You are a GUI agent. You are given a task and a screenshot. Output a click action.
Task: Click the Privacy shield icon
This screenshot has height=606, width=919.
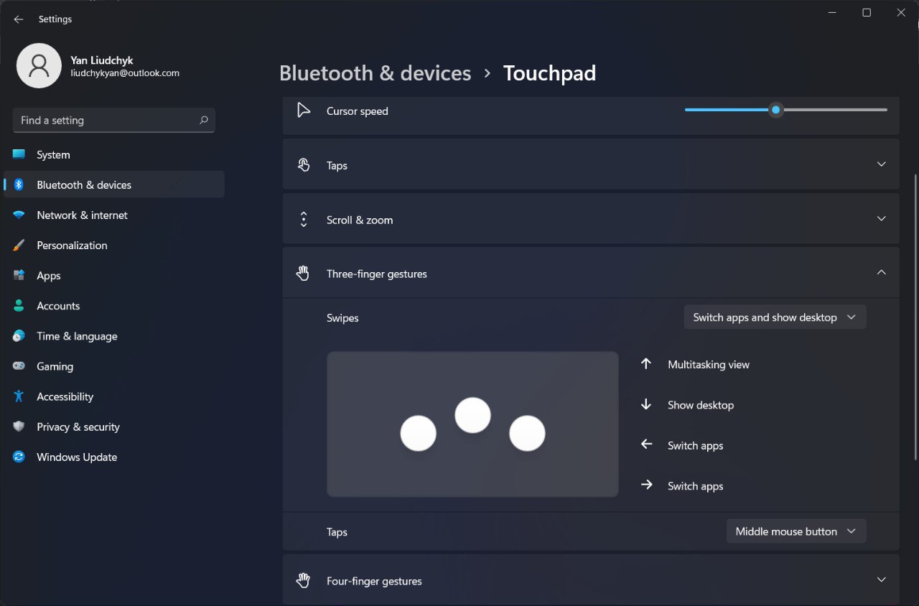point(19,426)
